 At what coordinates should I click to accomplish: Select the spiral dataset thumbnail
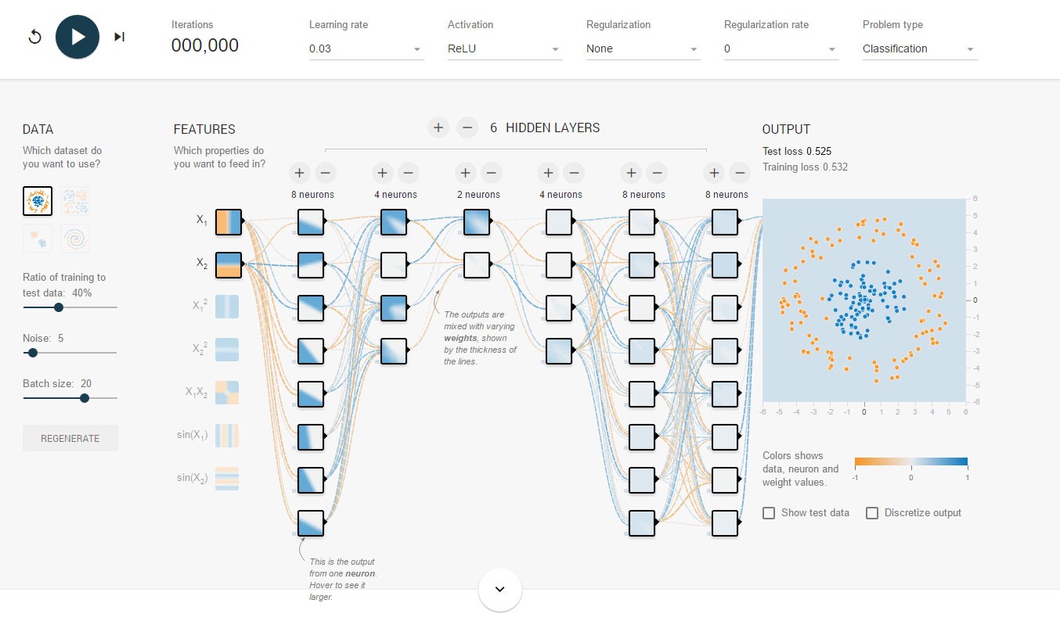coord(75,239)
